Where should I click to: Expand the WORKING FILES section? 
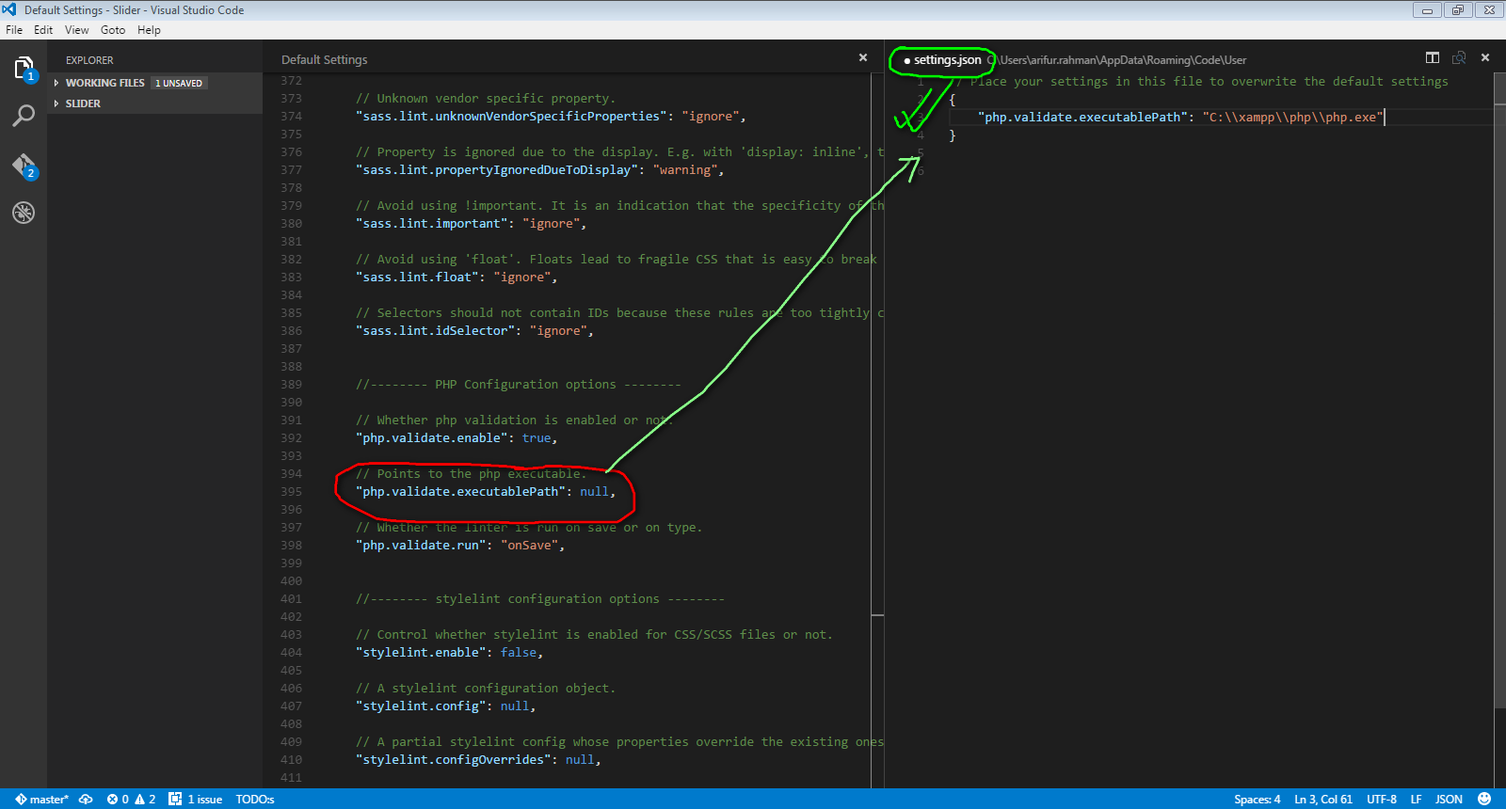[154, 83]
